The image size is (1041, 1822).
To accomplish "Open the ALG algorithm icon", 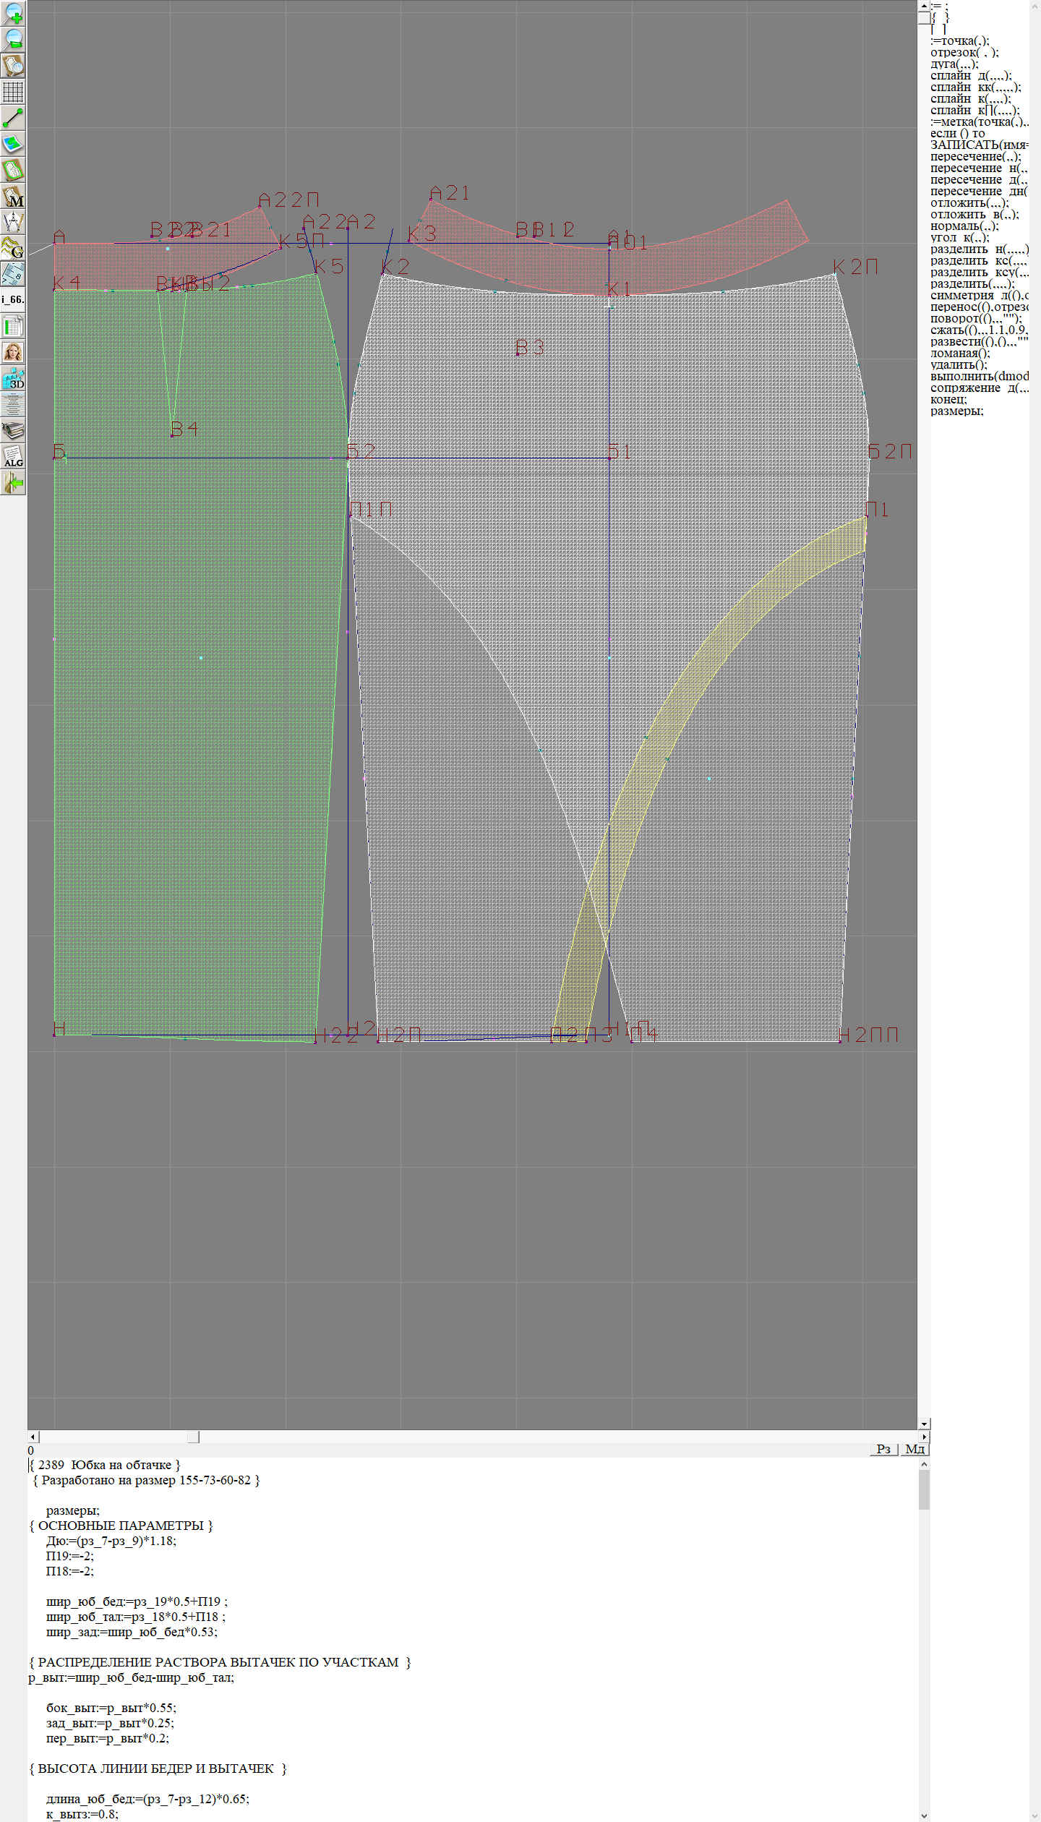I will [x=13, y=456].
